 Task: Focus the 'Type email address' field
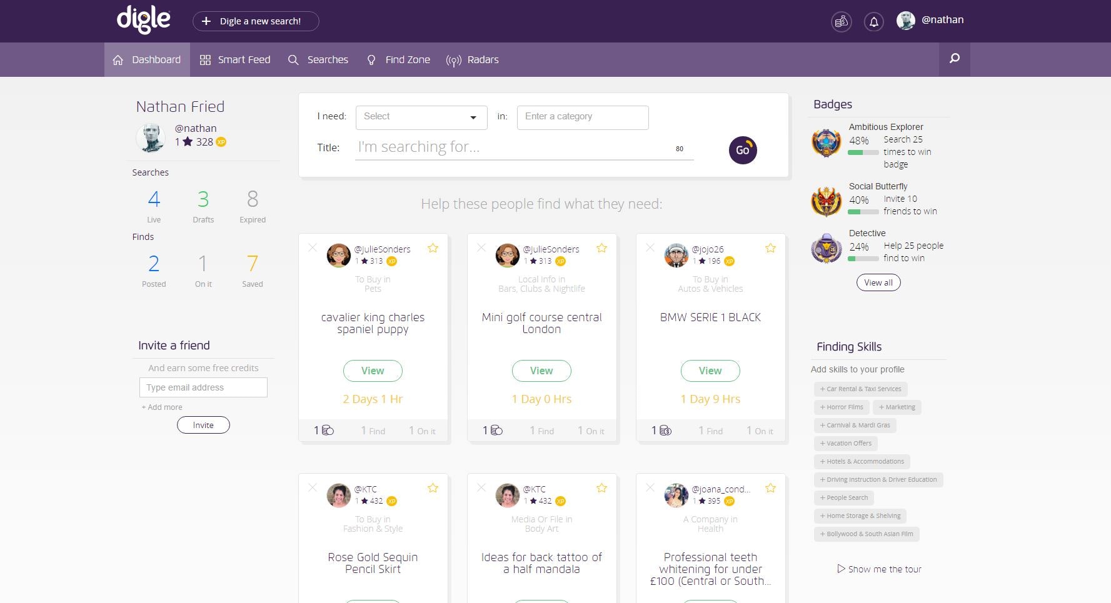pyautogui.click(x=203, y=387)
